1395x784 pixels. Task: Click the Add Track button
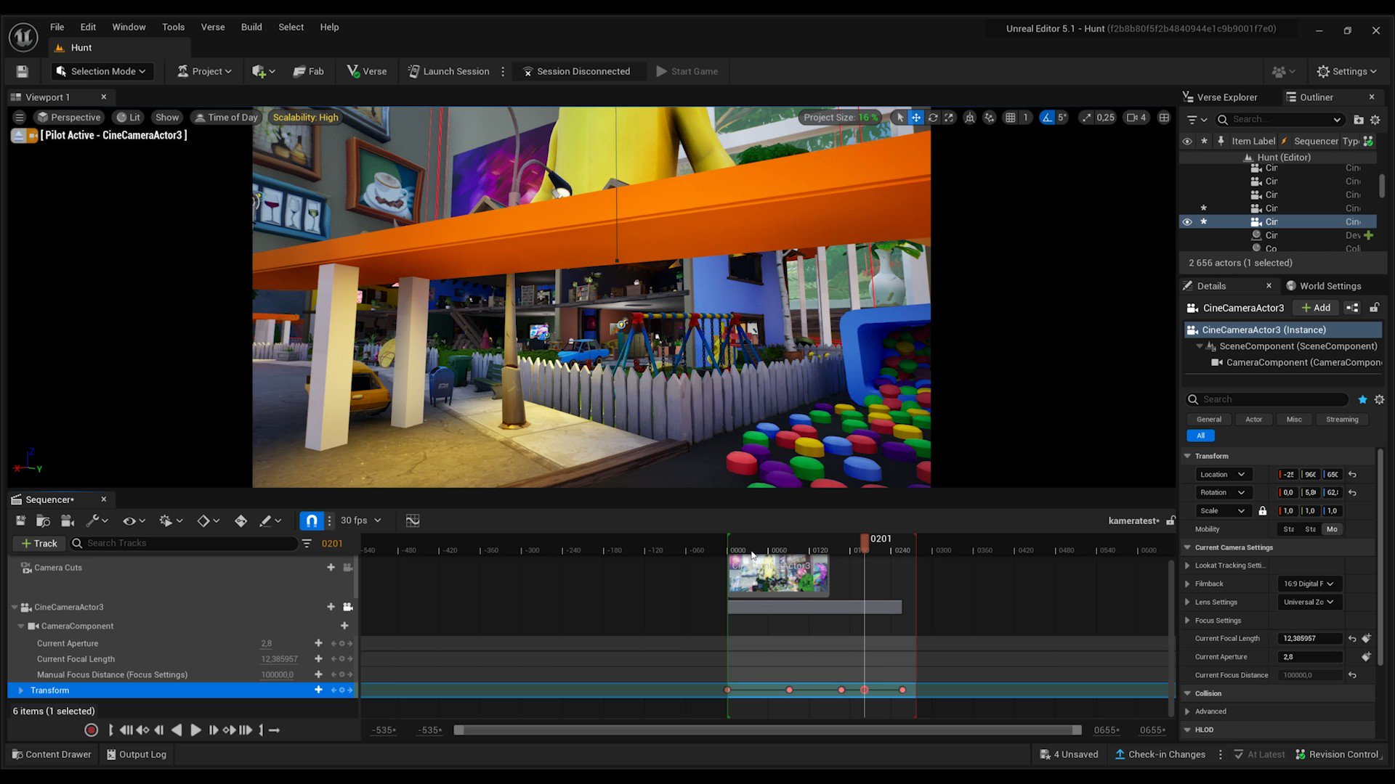tap(39, 543)
